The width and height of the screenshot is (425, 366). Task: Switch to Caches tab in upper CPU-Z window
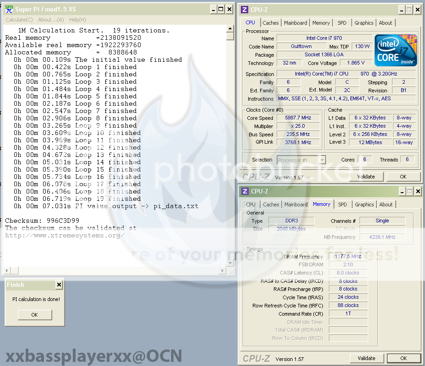tap(271, 23)
